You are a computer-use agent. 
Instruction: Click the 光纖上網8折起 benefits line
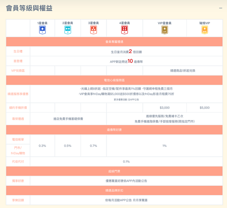tap(126, 89)
